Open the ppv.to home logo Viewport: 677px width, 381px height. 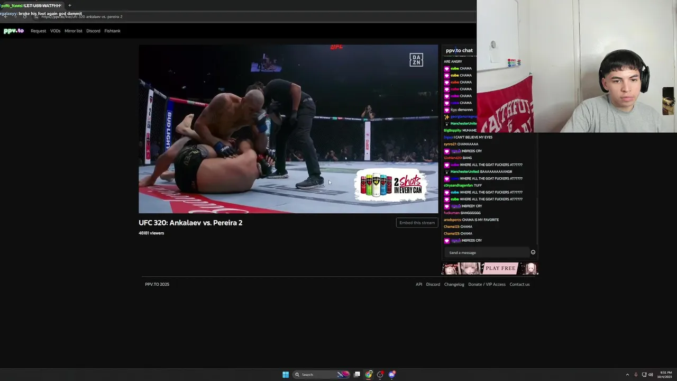coord(14,31)
